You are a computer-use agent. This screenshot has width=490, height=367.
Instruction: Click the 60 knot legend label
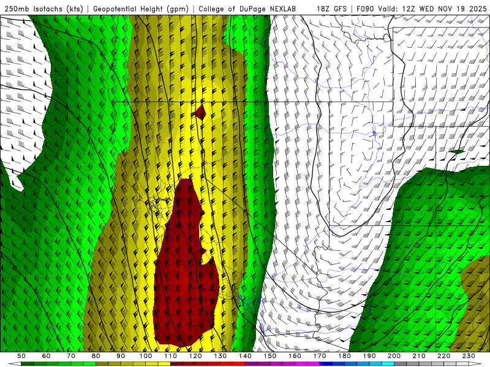tap(46, 356)
